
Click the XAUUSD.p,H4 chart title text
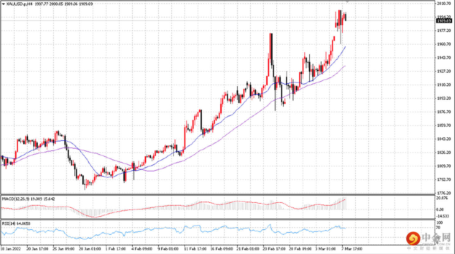pyautogui.click(x=19, y=4)
